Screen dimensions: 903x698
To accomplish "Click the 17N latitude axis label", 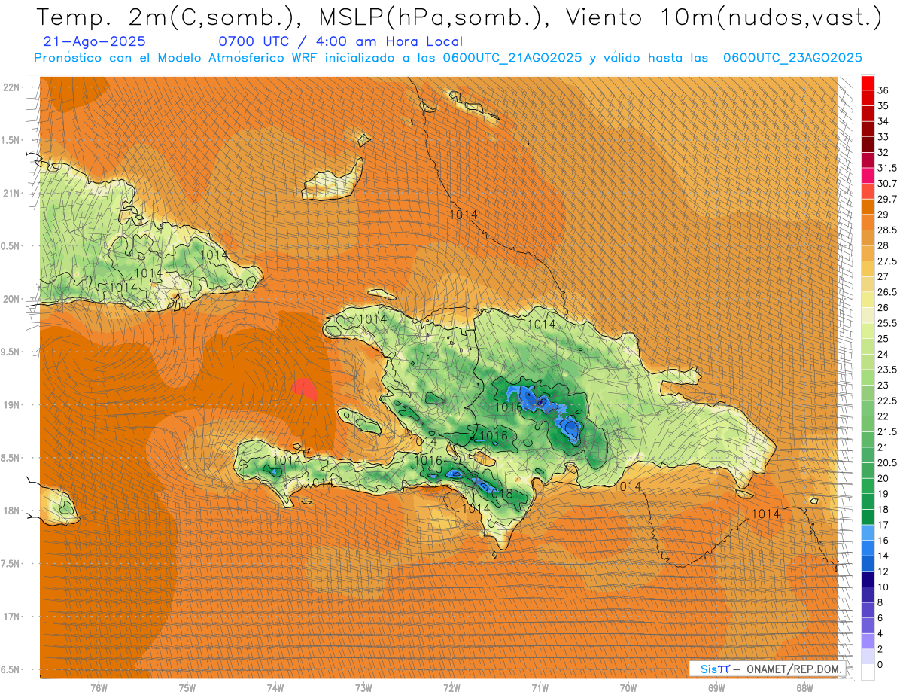I will pos(11,617).
